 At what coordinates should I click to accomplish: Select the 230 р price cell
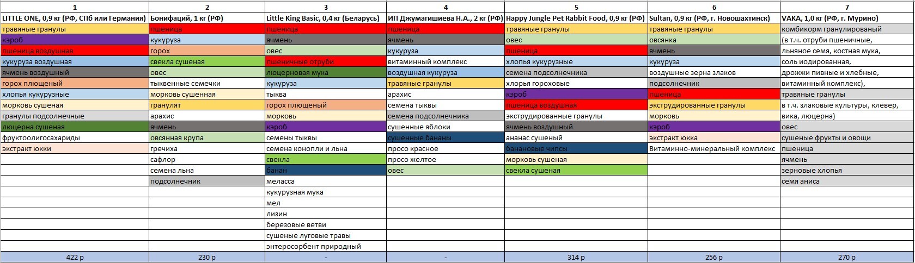(206, 258)
